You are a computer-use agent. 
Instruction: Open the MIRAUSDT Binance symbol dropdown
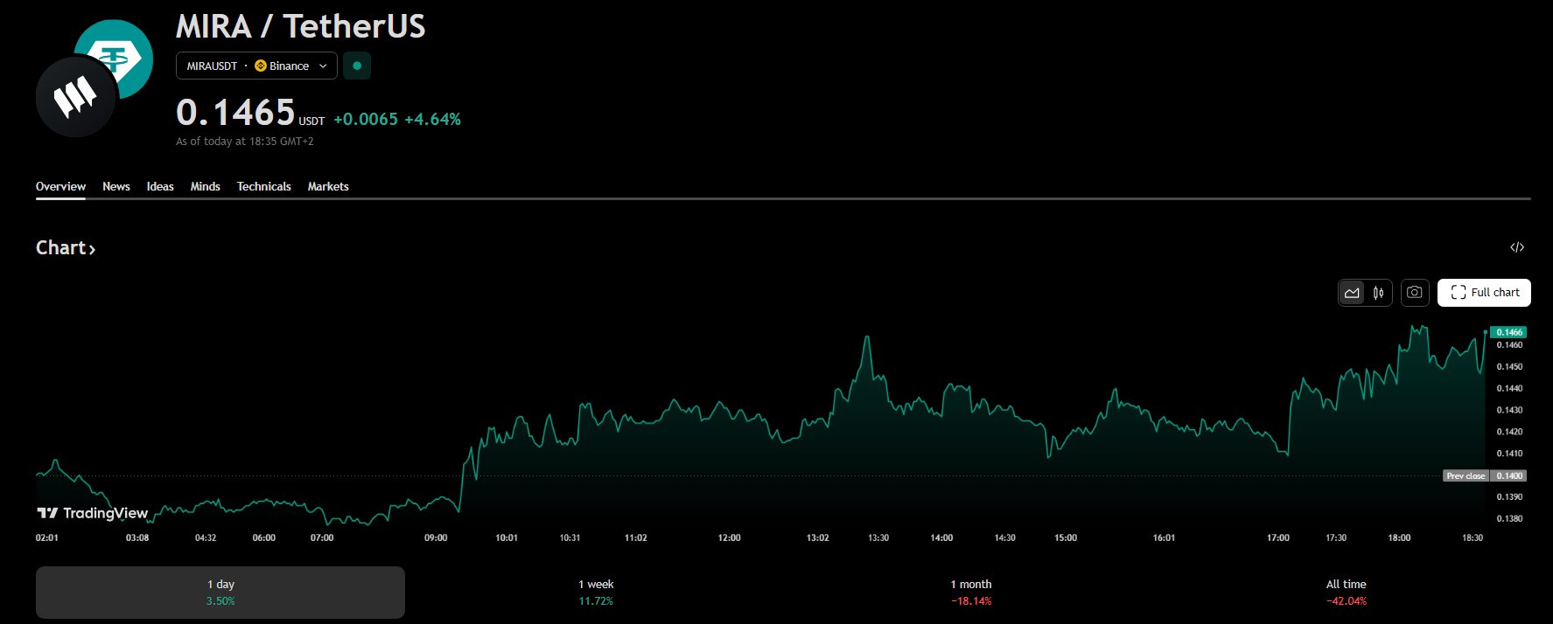click(256, 66)
